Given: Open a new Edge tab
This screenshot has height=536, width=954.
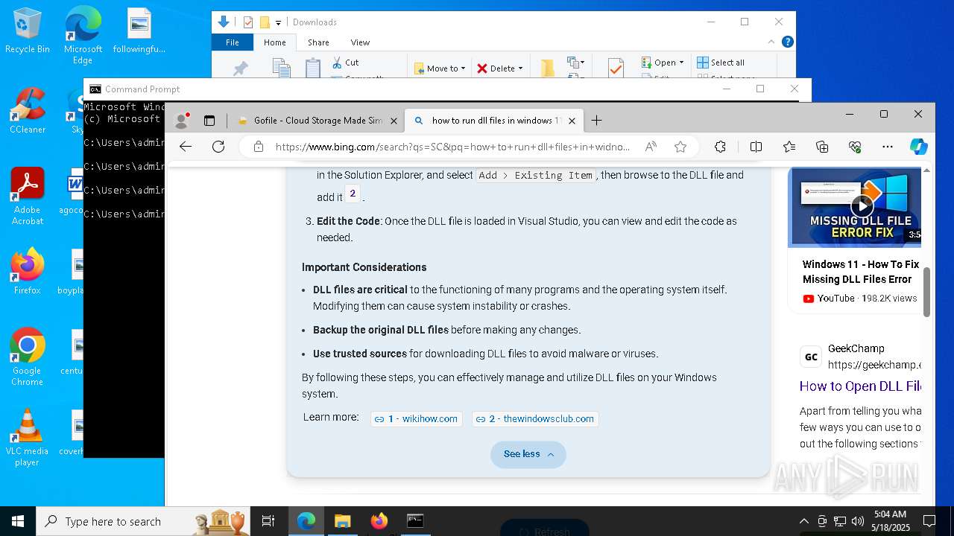Looking at the screenshot, I should click(596, 121).
